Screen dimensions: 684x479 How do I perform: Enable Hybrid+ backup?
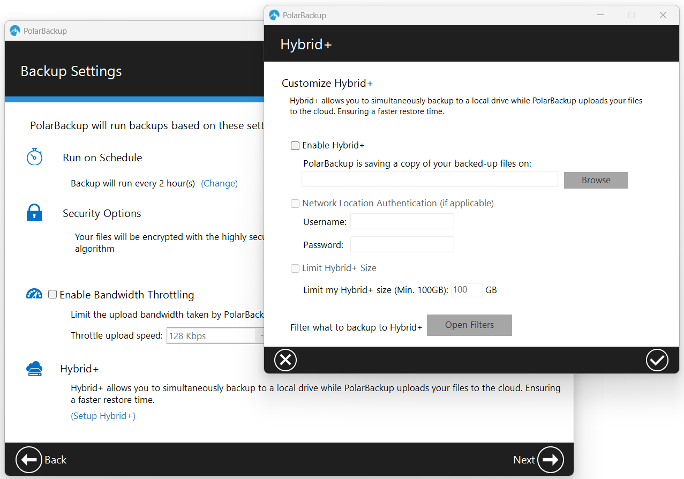click(295, 145)
